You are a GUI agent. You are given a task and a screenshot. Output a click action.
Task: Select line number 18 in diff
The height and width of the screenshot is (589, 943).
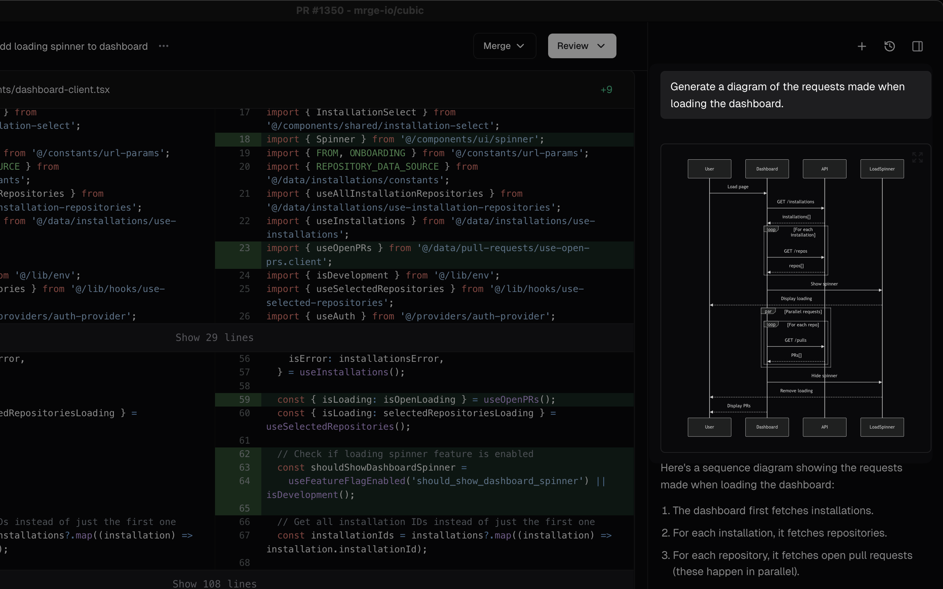(244, 140)
